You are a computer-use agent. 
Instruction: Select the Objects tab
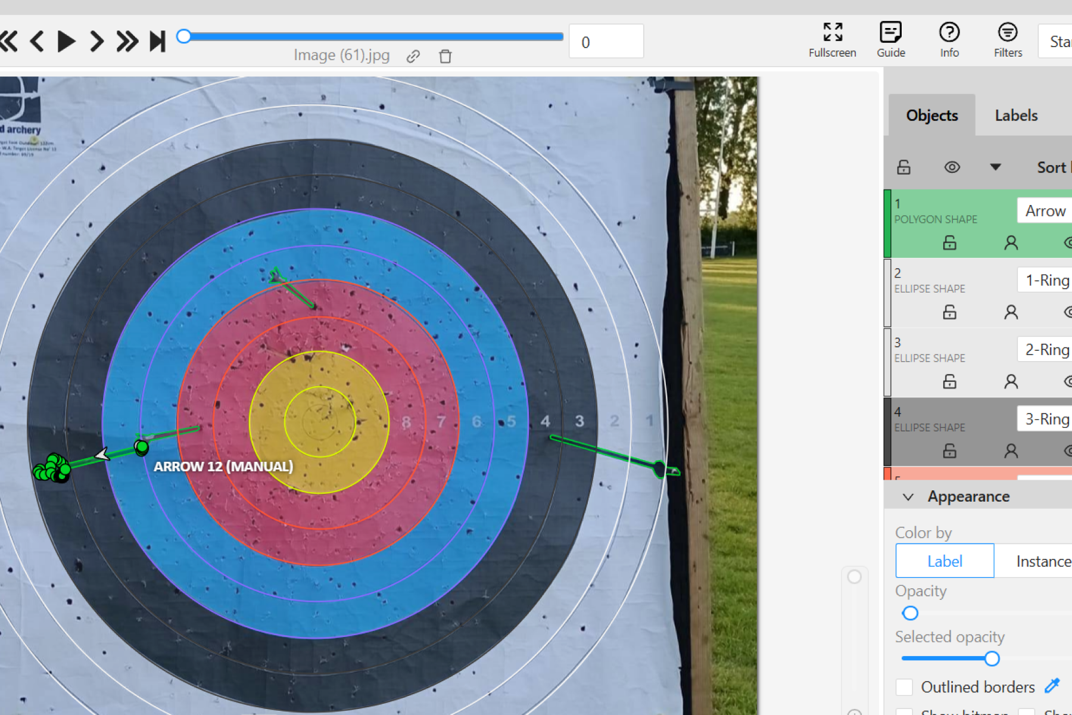point(931,116)
